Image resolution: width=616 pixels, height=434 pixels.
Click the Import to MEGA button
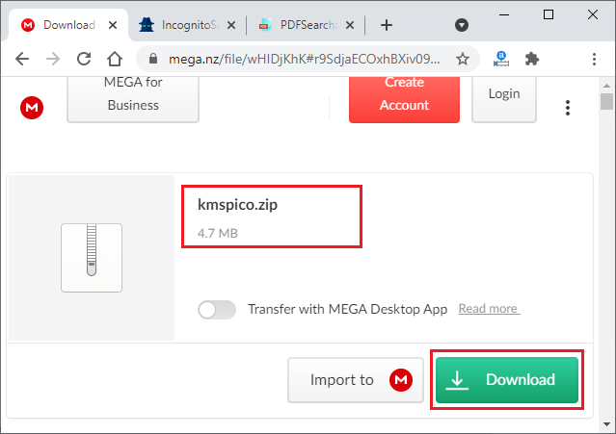click(356, 380)
